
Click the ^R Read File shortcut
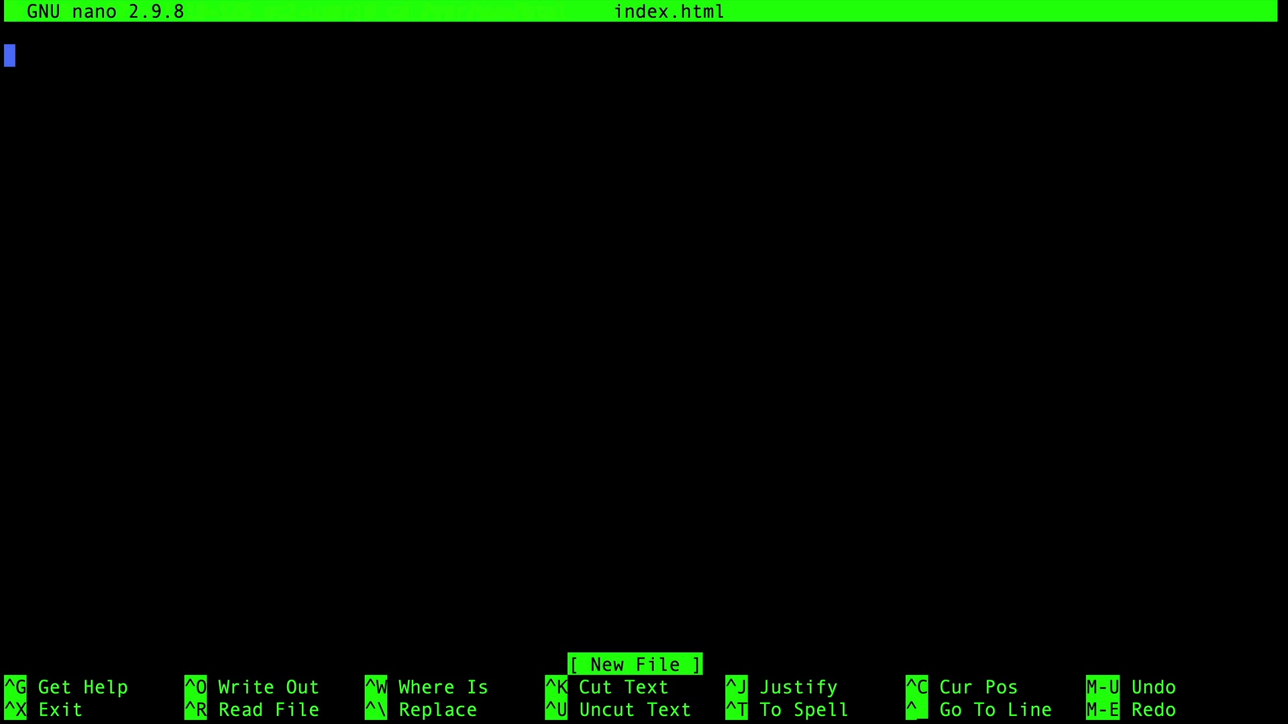pyautogui.click(x=268, y=710)
